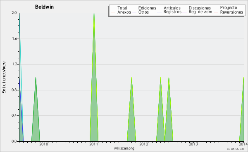The height and width of the screenshot is (152, 248).
Task: Select the Artículos legend entry
Action: [x=172, y=8]
